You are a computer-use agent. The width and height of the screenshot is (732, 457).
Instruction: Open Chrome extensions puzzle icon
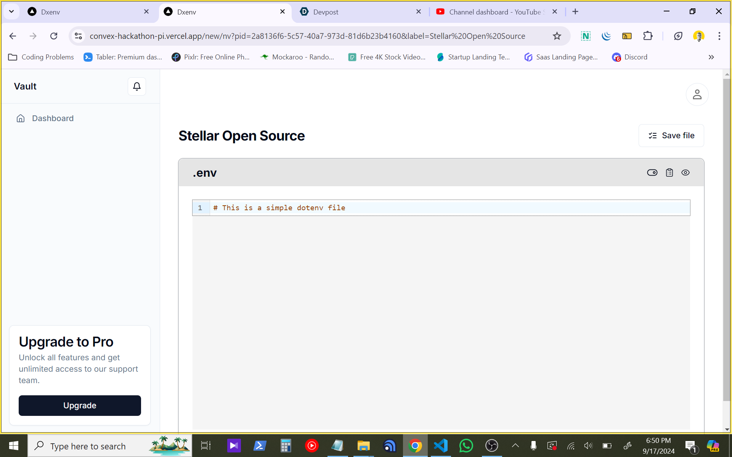(647, 36)
